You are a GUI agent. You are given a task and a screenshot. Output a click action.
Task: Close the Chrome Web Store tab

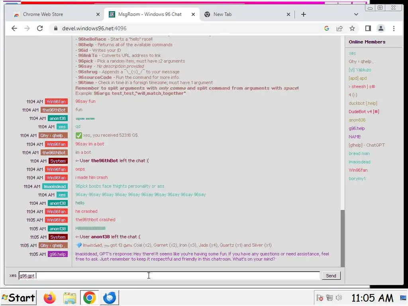[x=98, y=14]
